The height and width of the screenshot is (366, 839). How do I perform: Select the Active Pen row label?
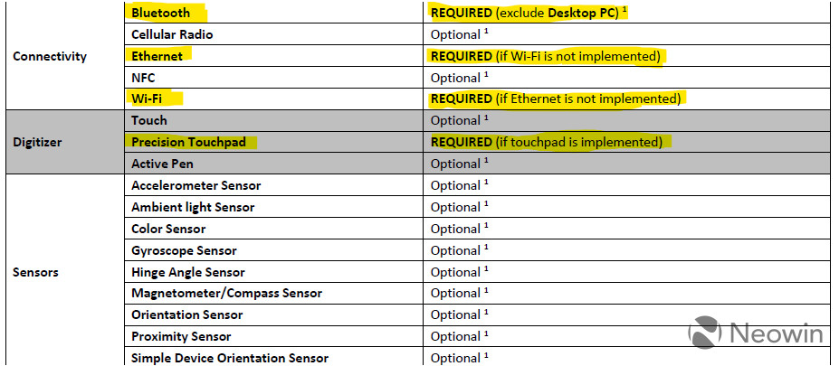(162, 164)
